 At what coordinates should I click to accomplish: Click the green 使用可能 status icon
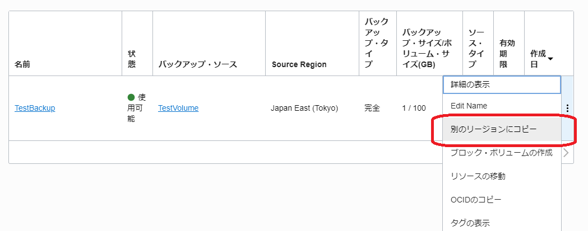click(x=131, y=98)
